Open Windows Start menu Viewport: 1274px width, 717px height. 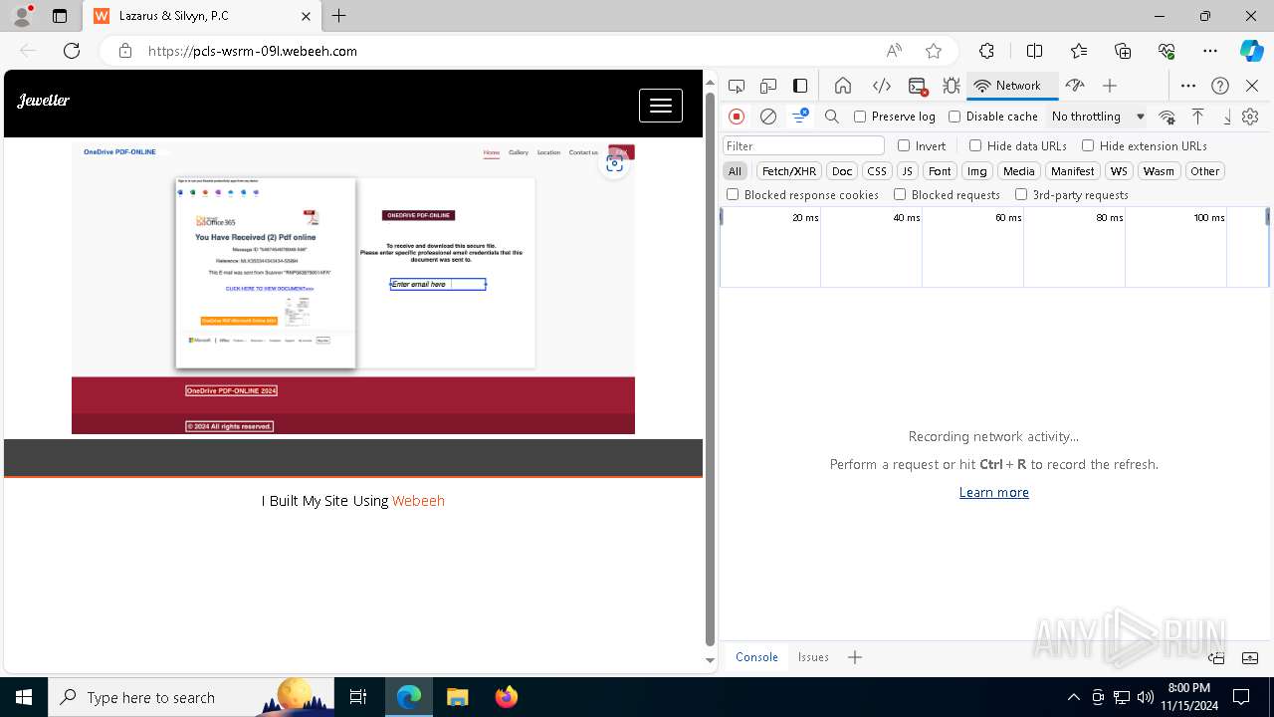click(24, 697)
